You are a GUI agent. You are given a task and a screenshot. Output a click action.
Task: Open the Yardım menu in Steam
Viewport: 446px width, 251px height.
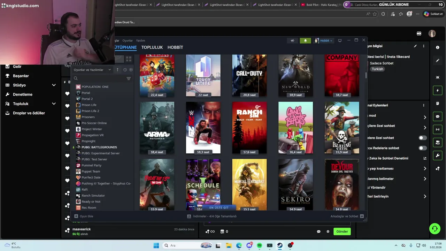pos(140,40)
